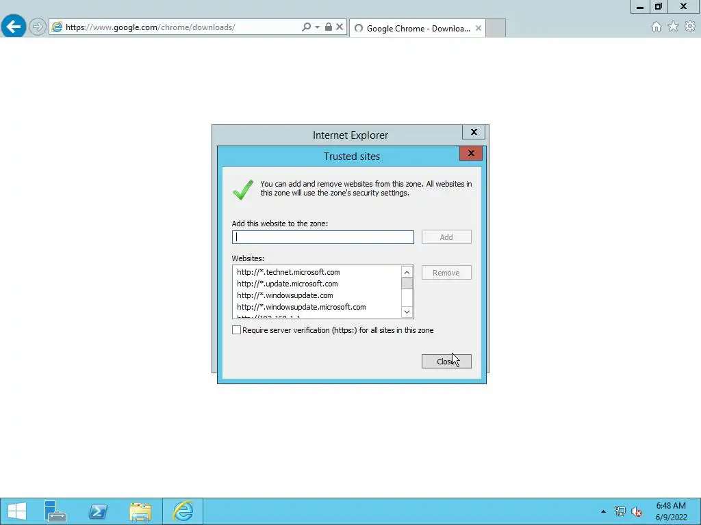Open File Explorer from the taskbar
This screenshot has width=701, height=525.
coord(140,511)
